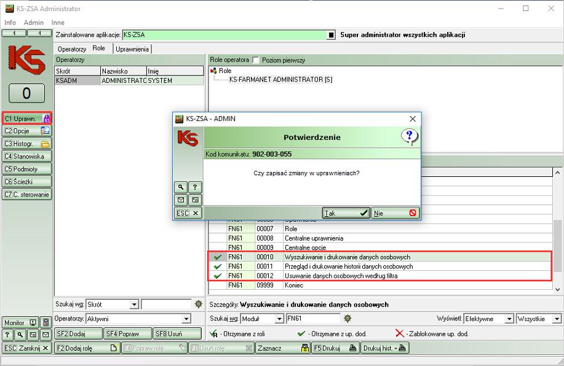Image resolution: width=564 pixels, height=366 pixels.
Task: Click the operator search text field next to Skrót
Action: (166, 305)
